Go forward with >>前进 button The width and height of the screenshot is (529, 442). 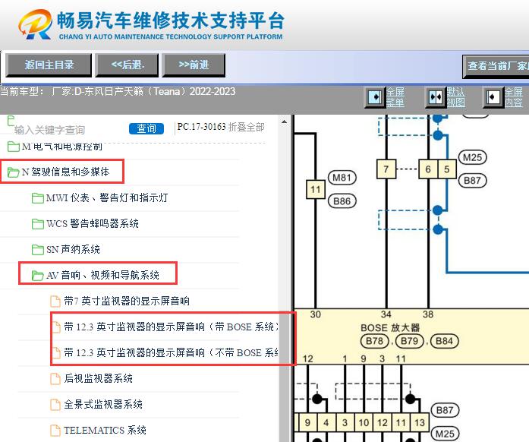(194, 65)
